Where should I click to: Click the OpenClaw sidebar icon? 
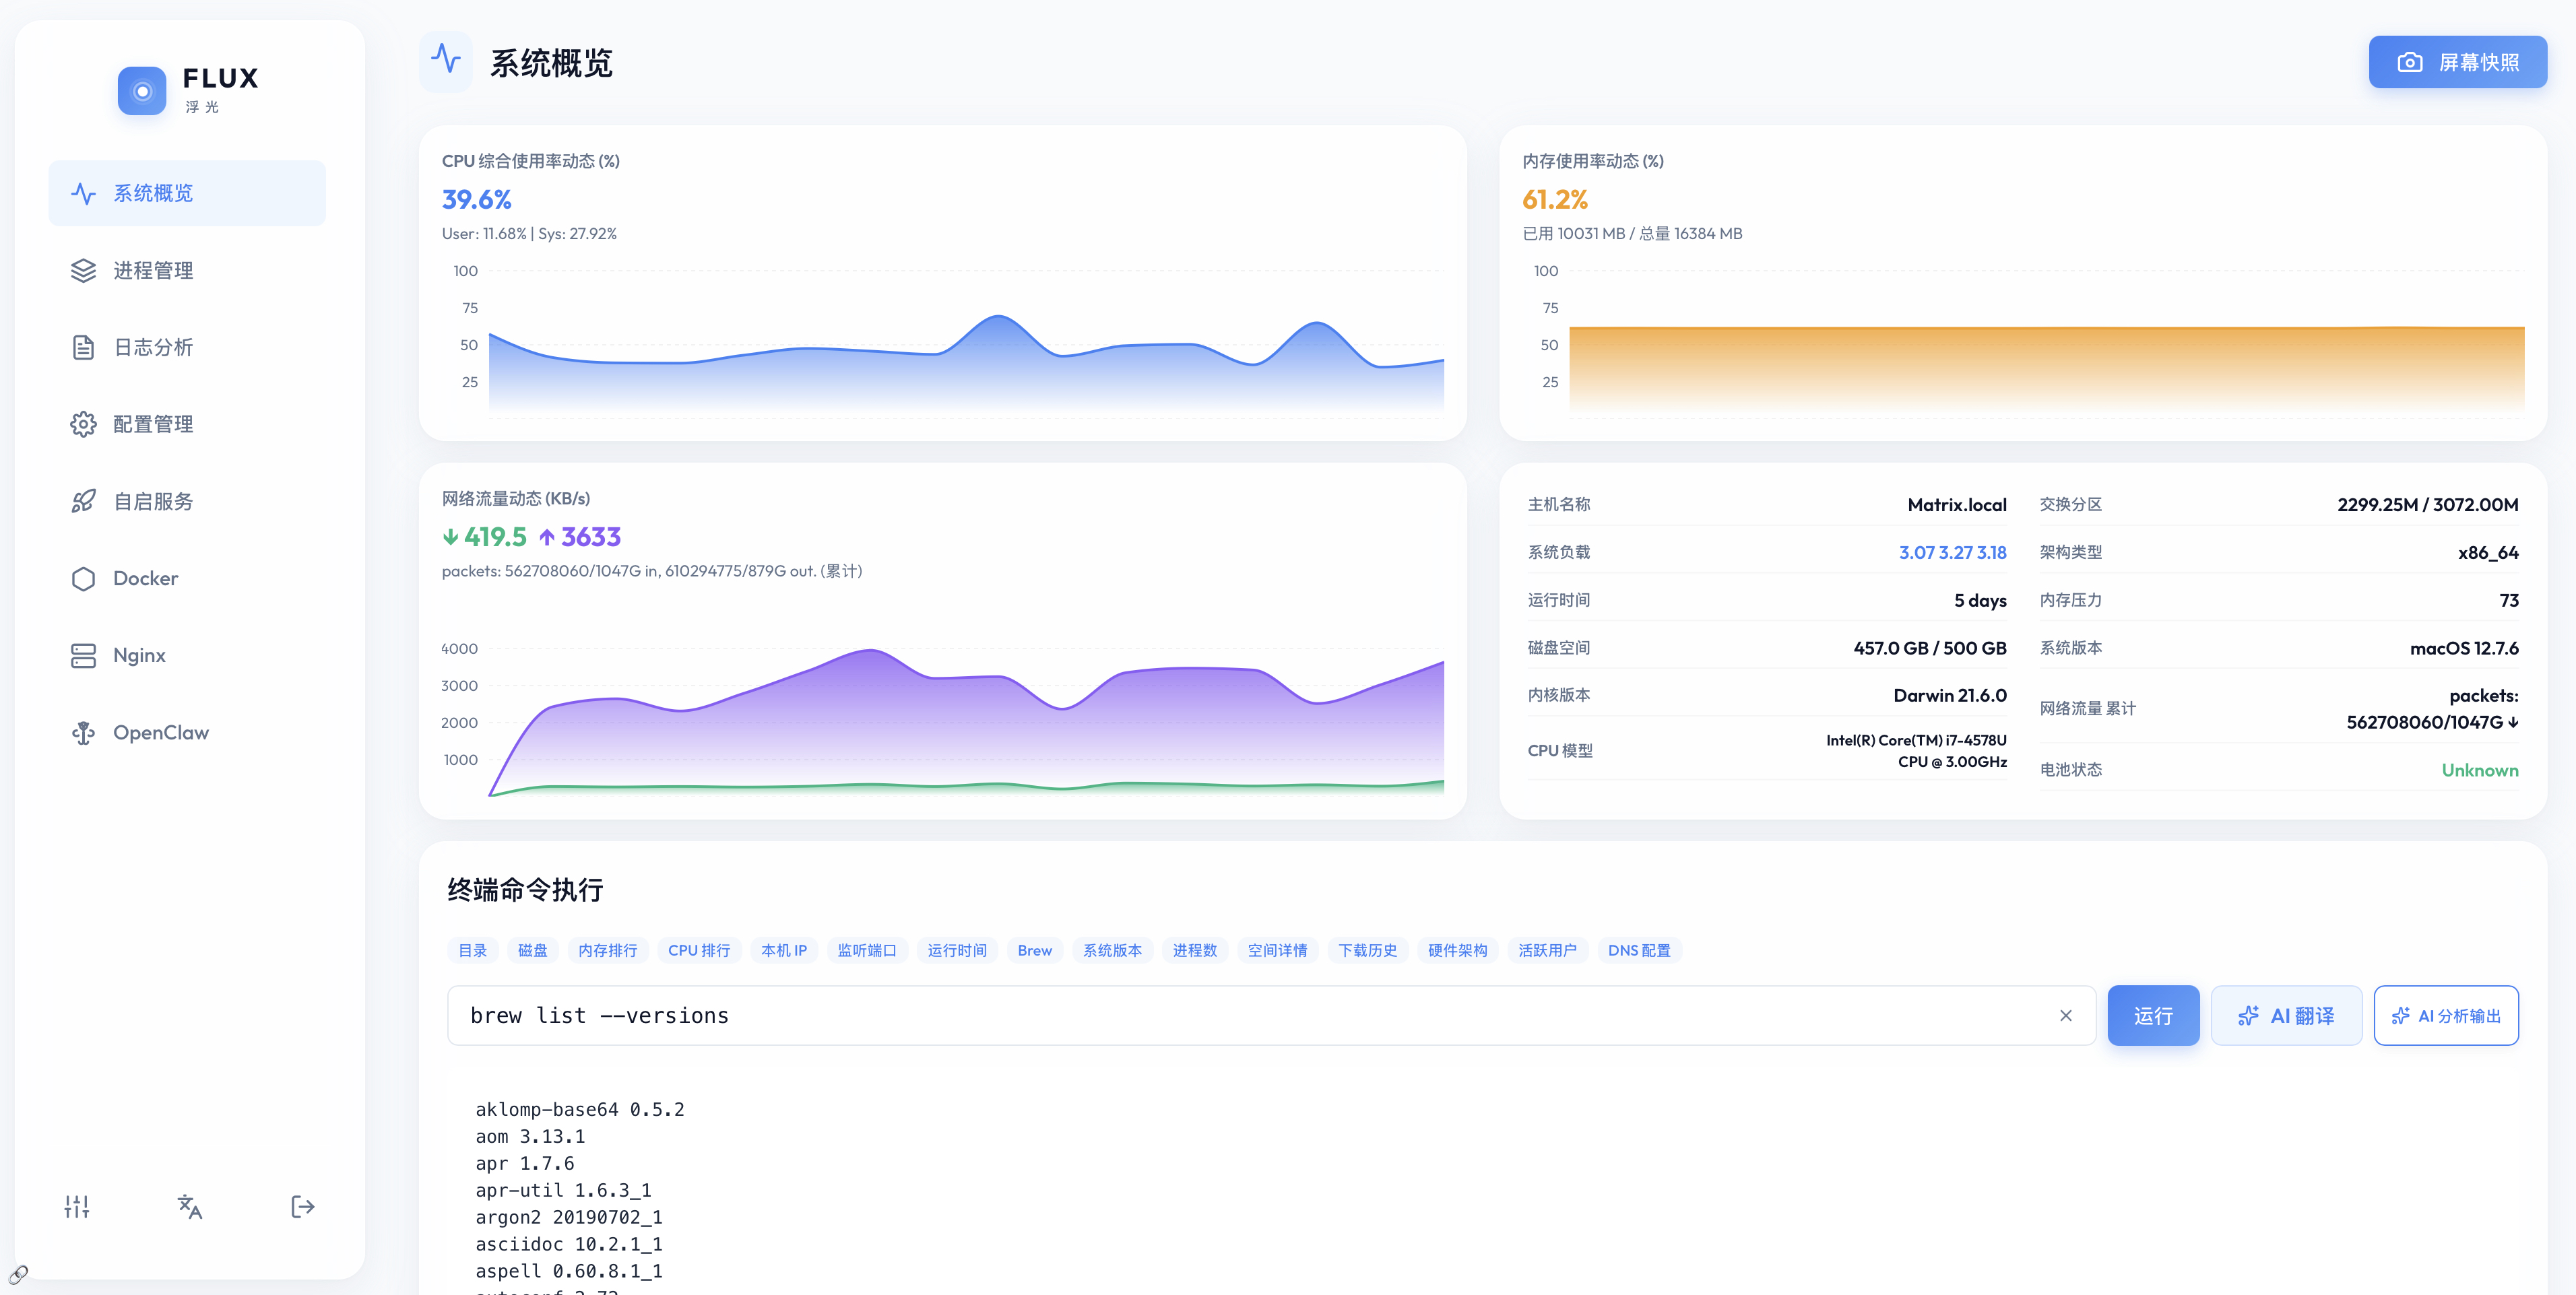(83, 732)
